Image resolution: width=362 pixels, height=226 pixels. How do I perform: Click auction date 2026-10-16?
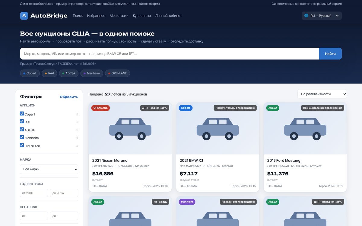243,186
